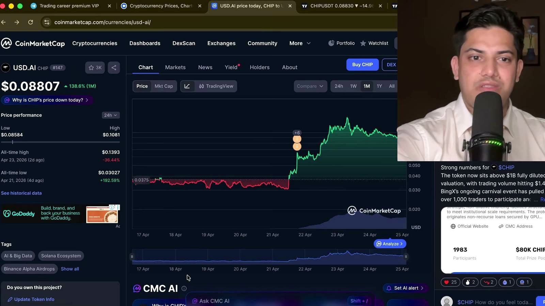The height and width of the screenshot is (306, 545).
Task: Set chart range to 24h
Action: coord(339,86)
